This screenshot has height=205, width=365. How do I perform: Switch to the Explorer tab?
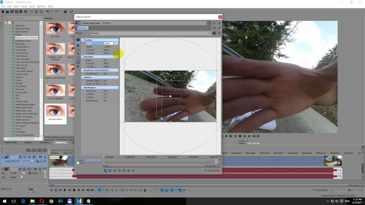click(x=28, y=142)
